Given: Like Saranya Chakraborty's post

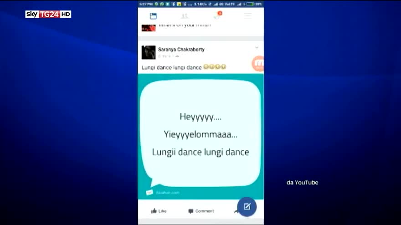Looking at the screenshot, I should pyautogui.click(x=159, y=211).
